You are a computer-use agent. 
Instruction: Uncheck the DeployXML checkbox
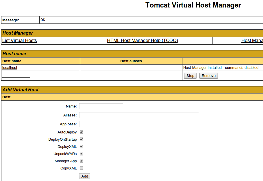[81, 146]
